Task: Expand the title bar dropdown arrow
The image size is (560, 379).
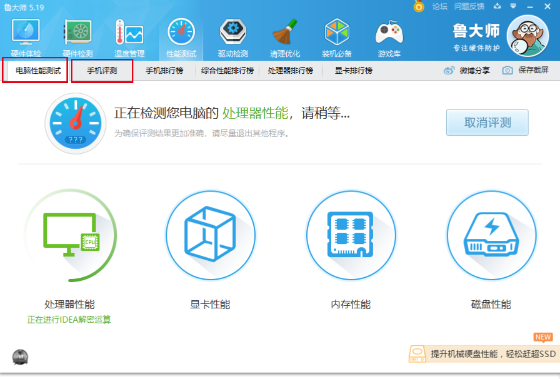Action: click(x=513, y=6)
